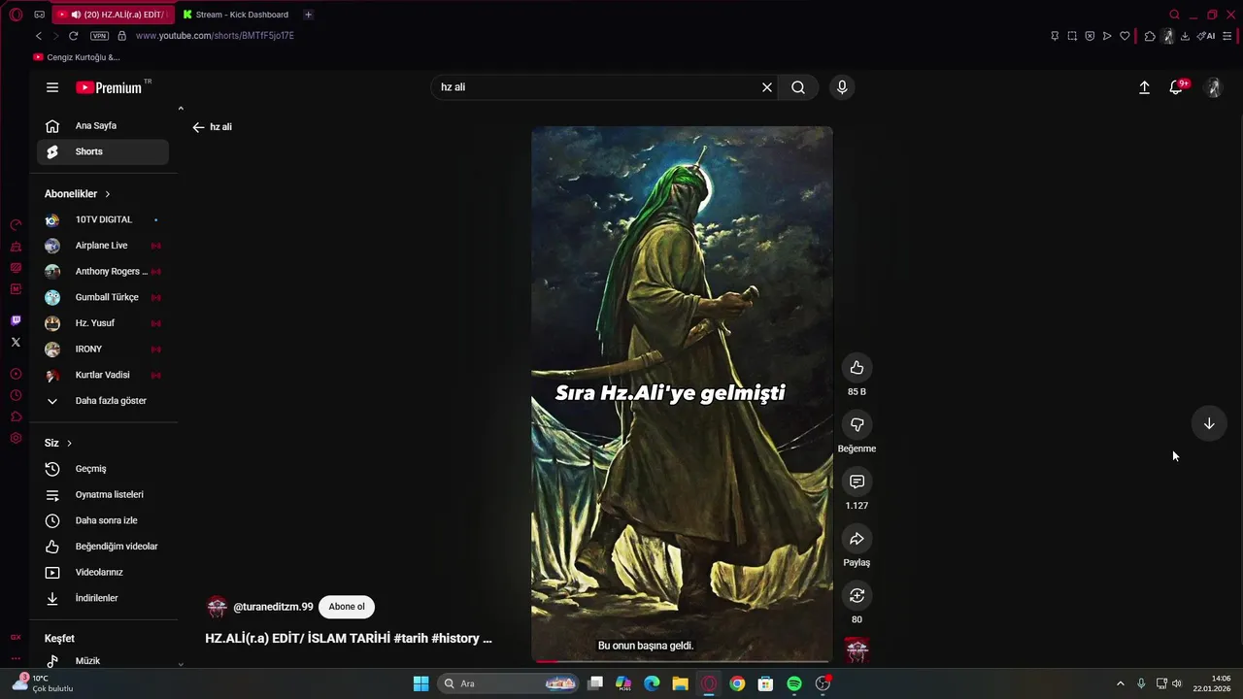This screenshot has height=699, width=1243.
Task: Click the sound thumbnail below remix
Action: click(x=857, y=649)
